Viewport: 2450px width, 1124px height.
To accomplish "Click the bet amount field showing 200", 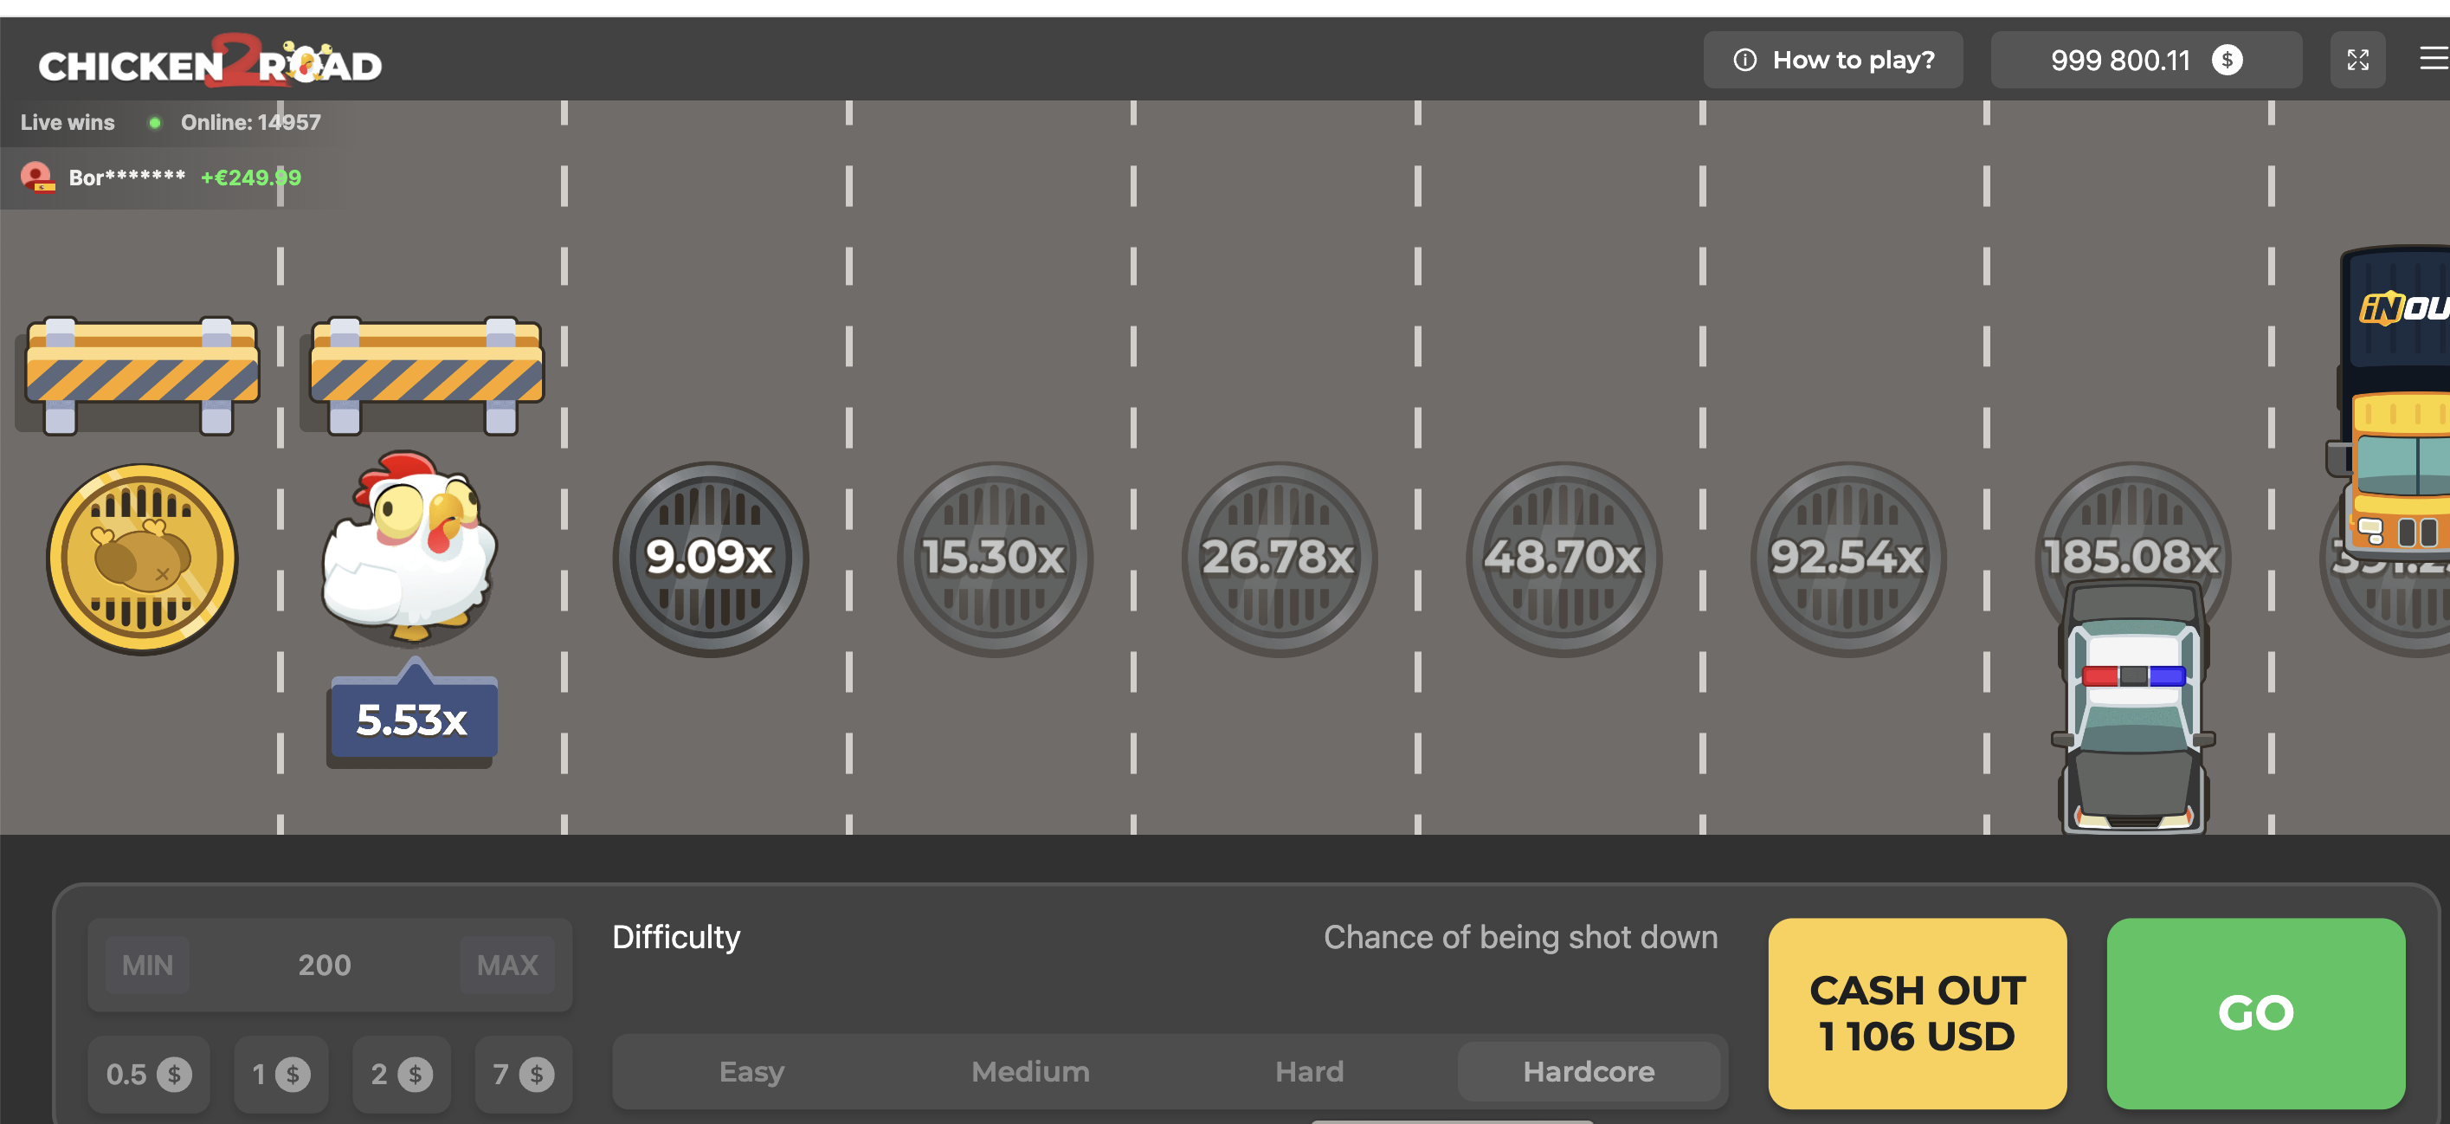I will (x=325, y=966).
